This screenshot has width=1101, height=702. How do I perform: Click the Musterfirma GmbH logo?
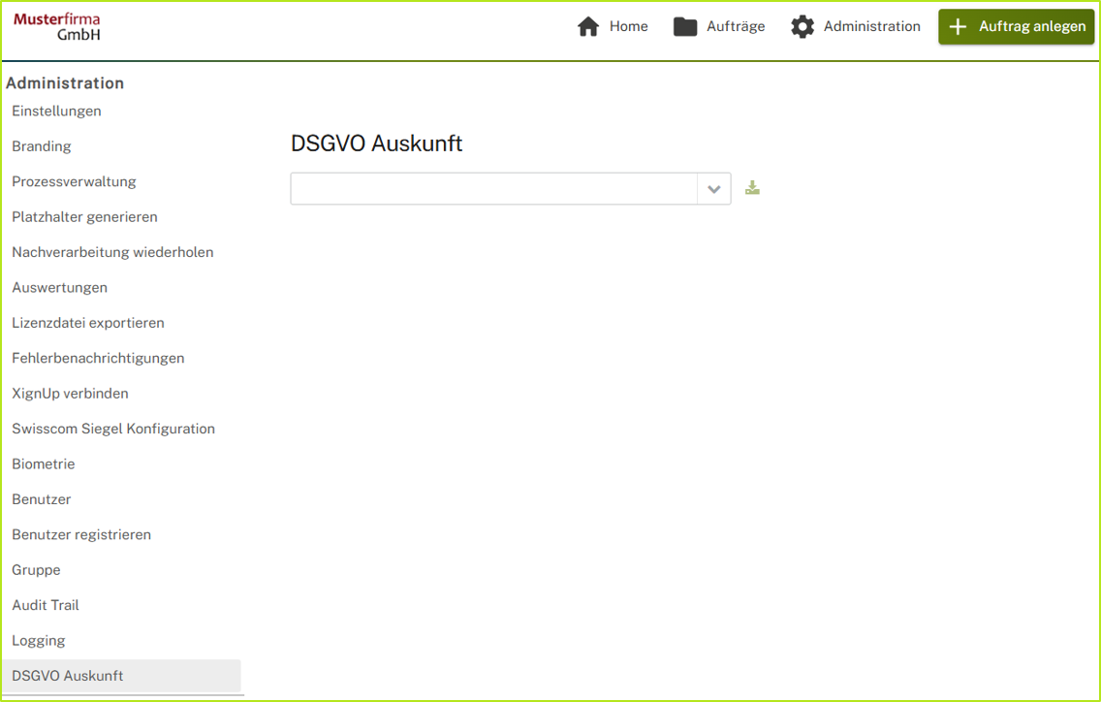pos(55,26)
